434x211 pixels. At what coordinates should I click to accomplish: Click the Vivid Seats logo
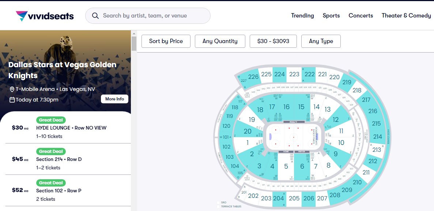pos(45,16)
